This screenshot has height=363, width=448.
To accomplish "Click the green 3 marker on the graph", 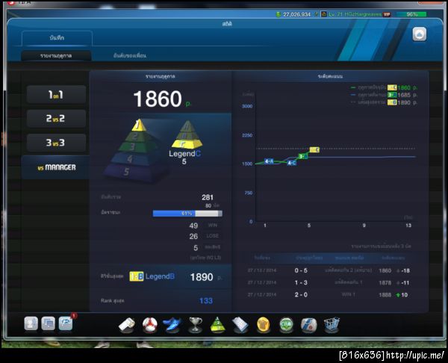I will coord(303,156).
